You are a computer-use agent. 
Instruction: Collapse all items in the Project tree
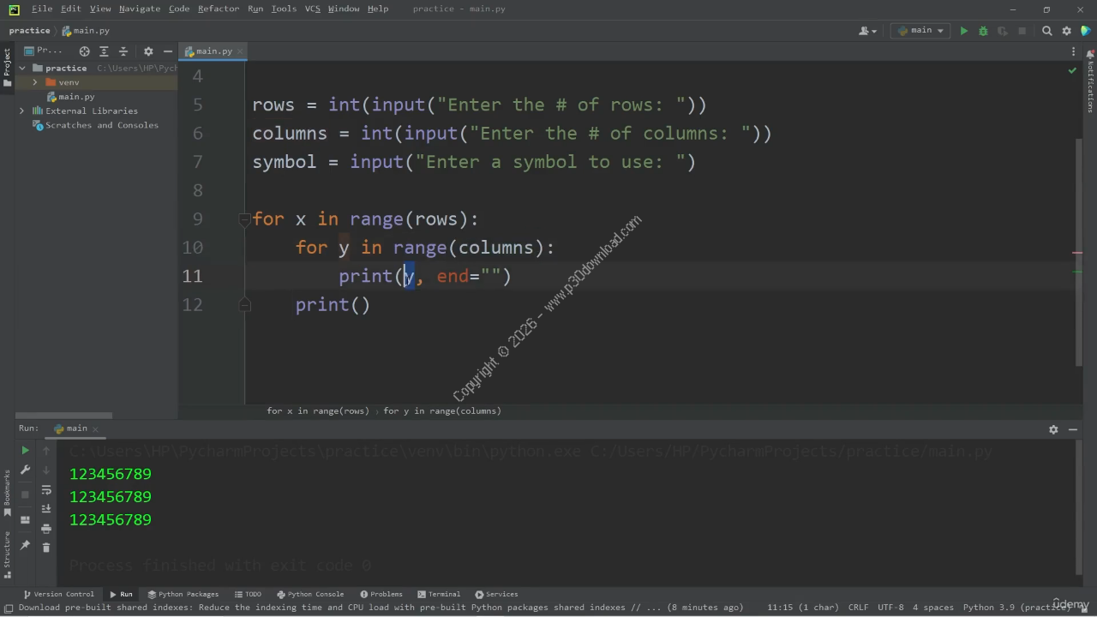click(x=123, y=51)
